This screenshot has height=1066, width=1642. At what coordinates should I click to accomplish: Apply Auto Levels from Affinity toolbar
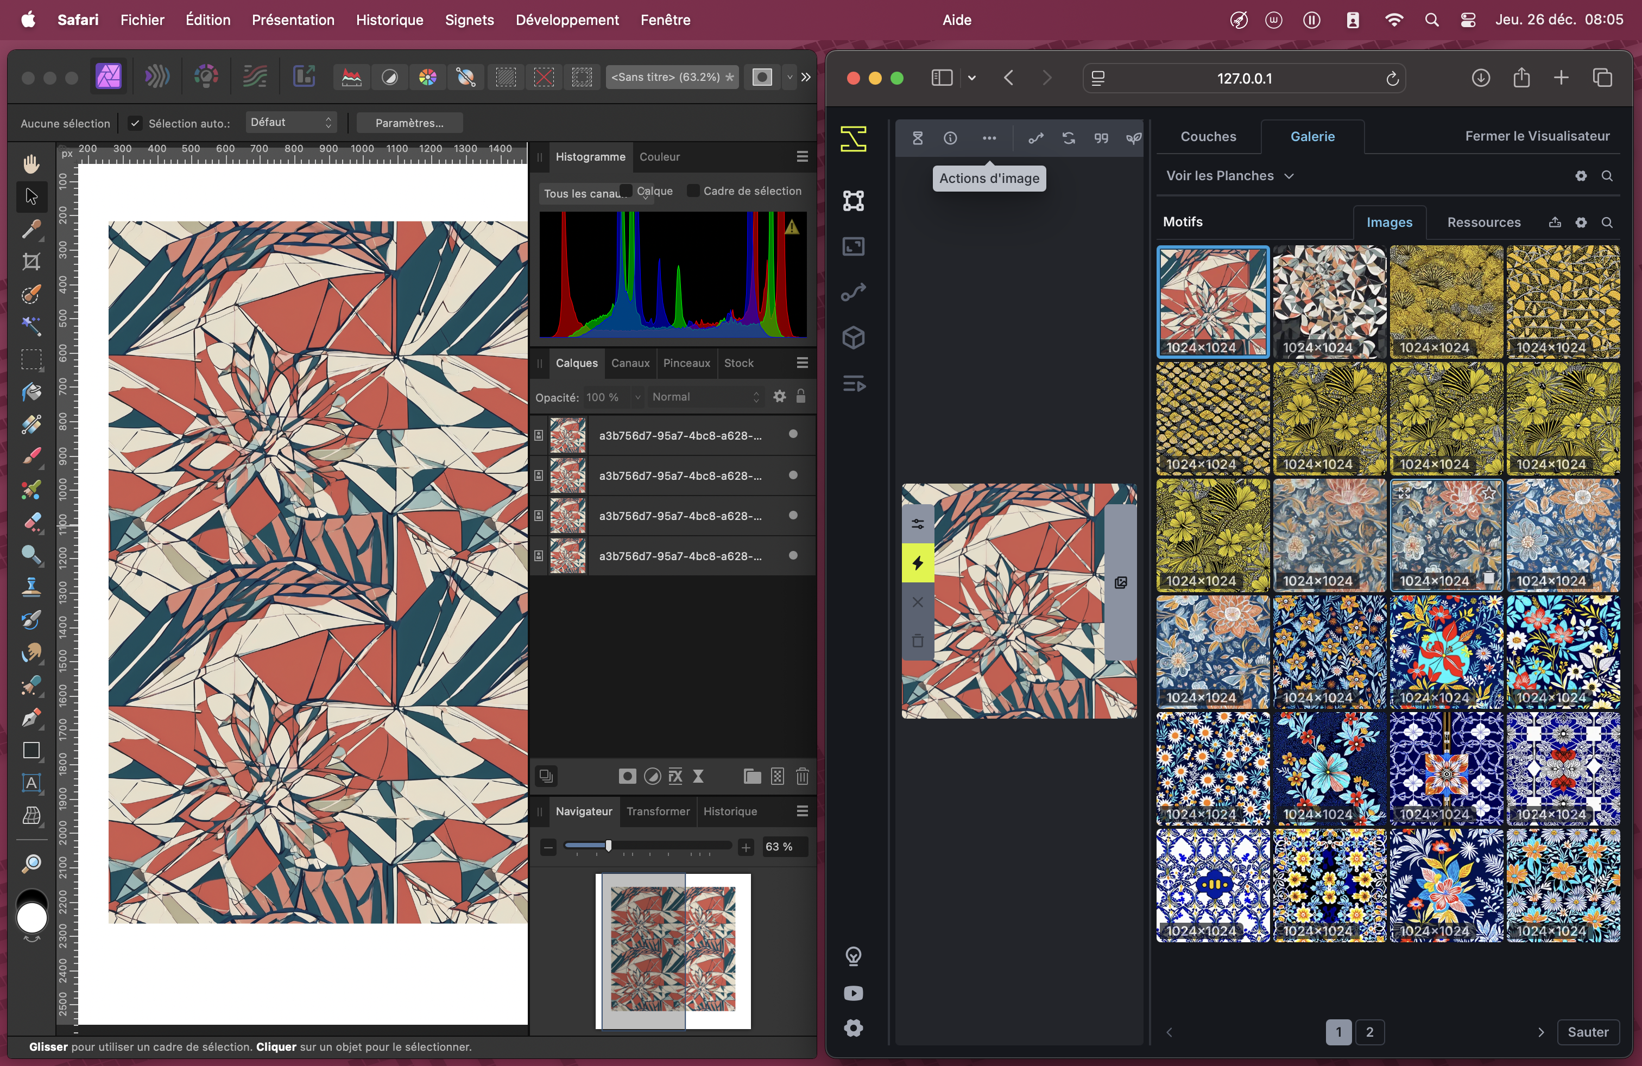tap(351, 77)
